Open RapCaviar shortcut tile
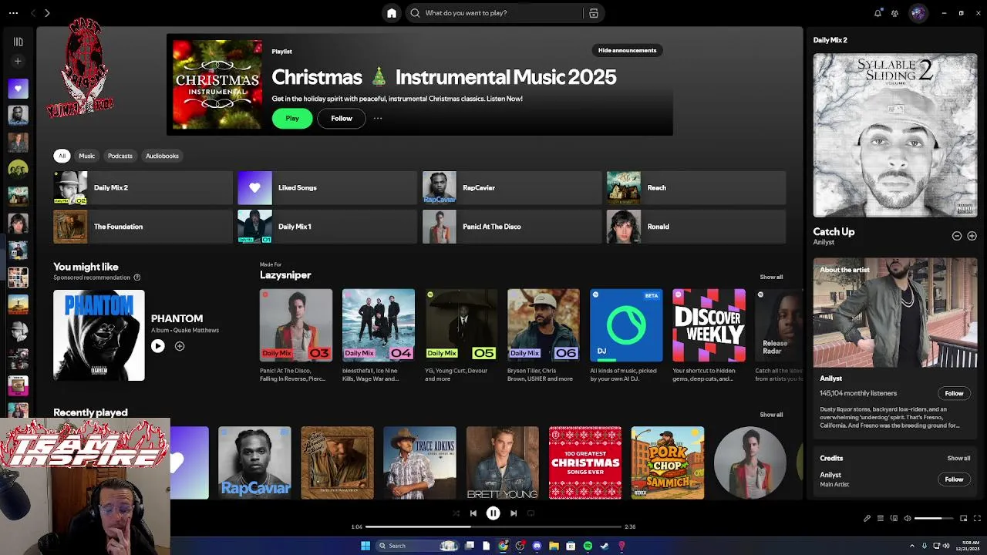Viewport: 987px width, 555px height. (512, 188)
